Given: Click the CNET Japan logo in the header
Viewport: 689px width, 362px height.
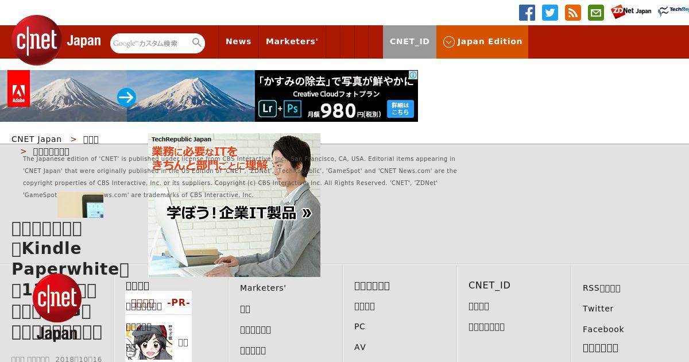Looking at the screenshot, I should pyautogui.click(x=56, y=41).
